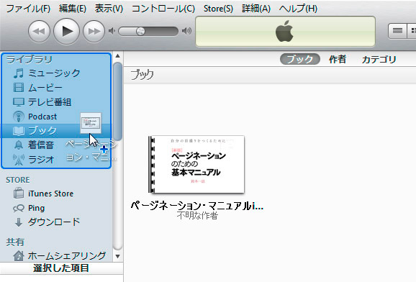Image resolution: width=416 pixels, height=282 pixels.
Task: Switch to list view button
Action: click(397, 31)
